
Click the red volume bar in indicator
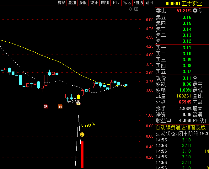82,155
